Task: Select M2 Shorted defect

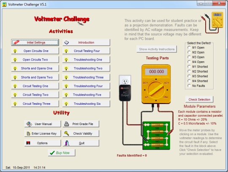Action: pyautogui.click(x=189, y=71)
